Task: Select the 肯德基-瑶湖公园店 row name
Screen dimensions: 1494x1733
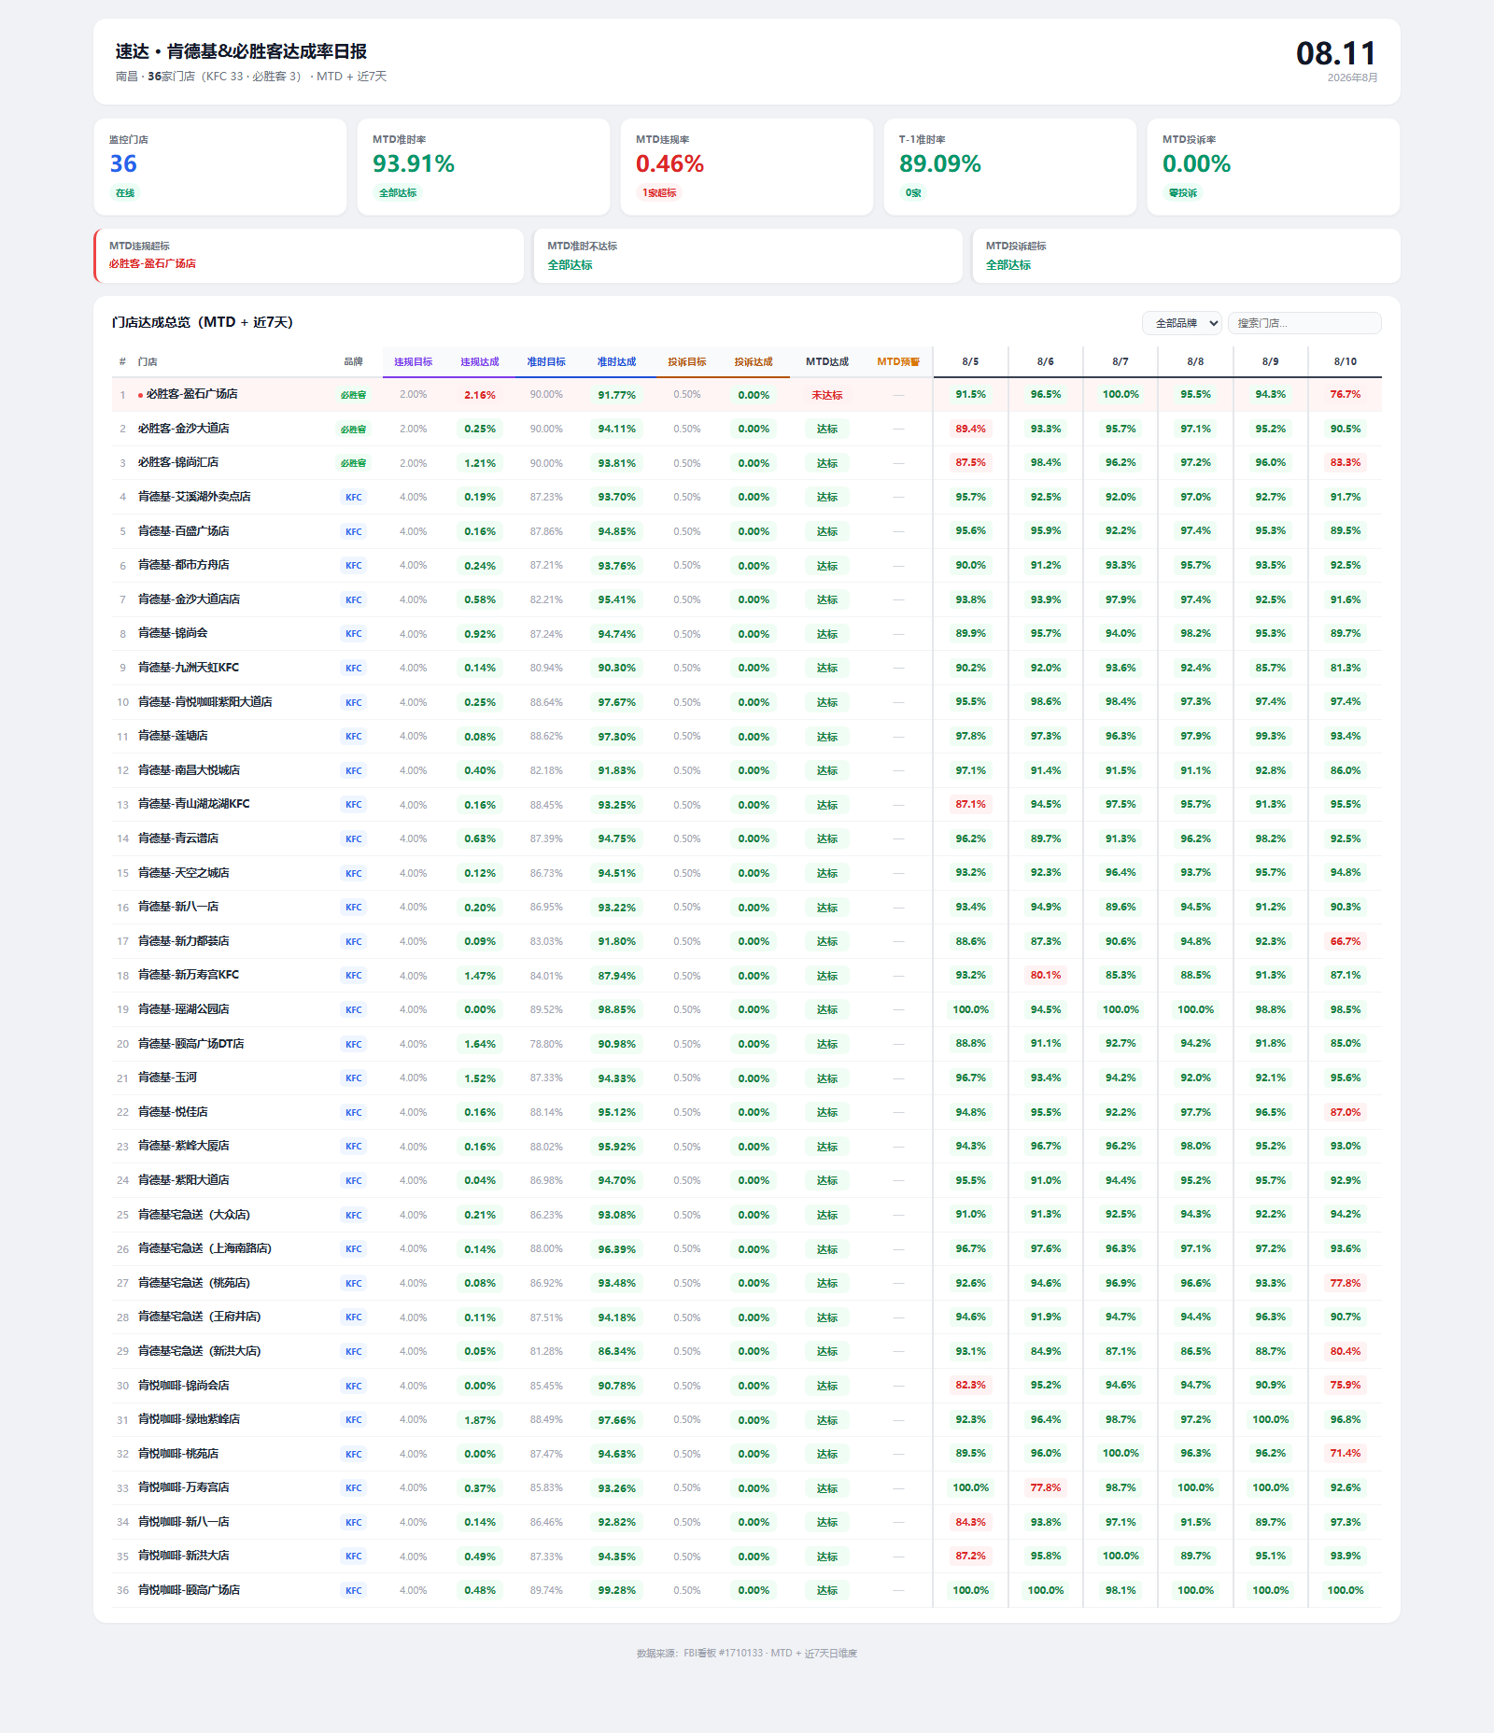Action: 184,1009
